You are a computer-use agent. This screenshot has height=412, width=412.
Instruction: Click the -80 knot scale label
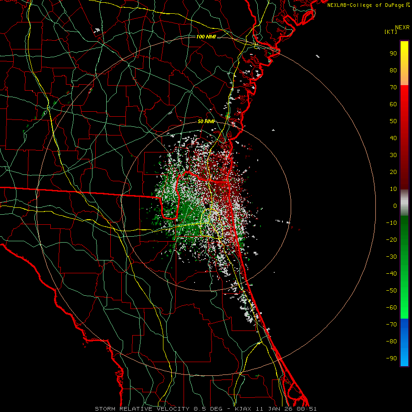(391, 342)
